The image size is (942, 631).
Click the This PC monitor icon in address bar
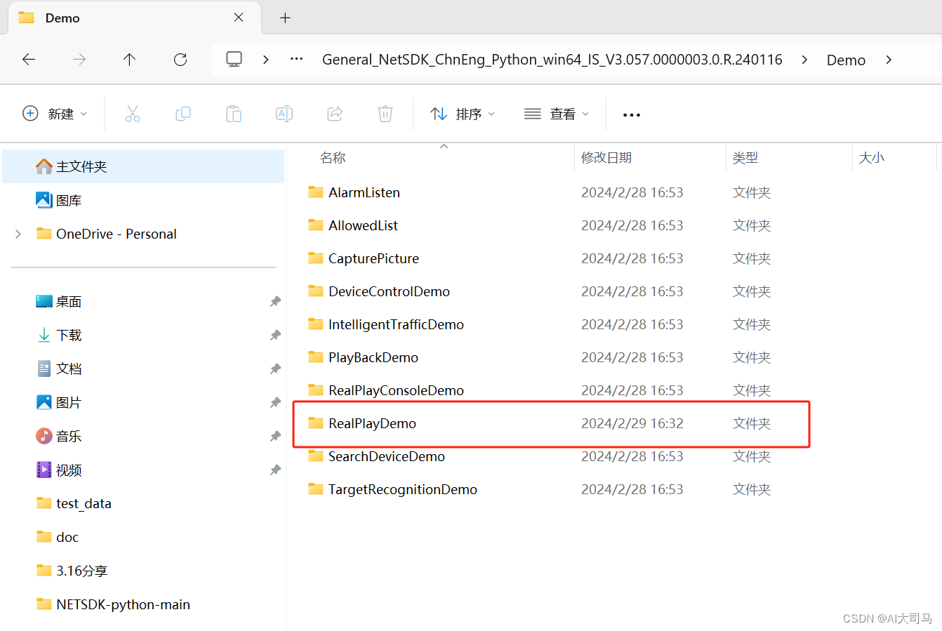pyautogui.click(x=234, y=59)
